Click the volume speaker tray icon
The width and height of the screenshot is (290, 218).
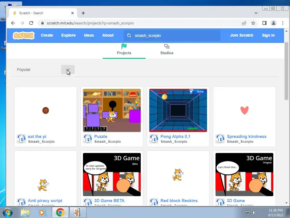pos(255,212)
